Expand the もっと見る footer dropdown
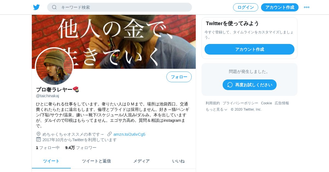 217,109
